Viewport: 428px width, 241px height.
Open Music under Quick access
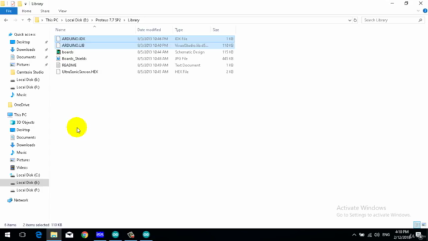(x=21, y=94)
